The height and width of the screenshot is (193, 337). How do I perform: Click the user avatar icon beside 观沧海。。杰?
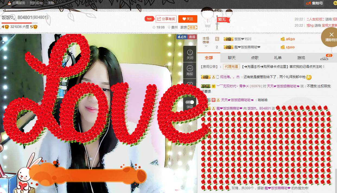tap(214, 77)
